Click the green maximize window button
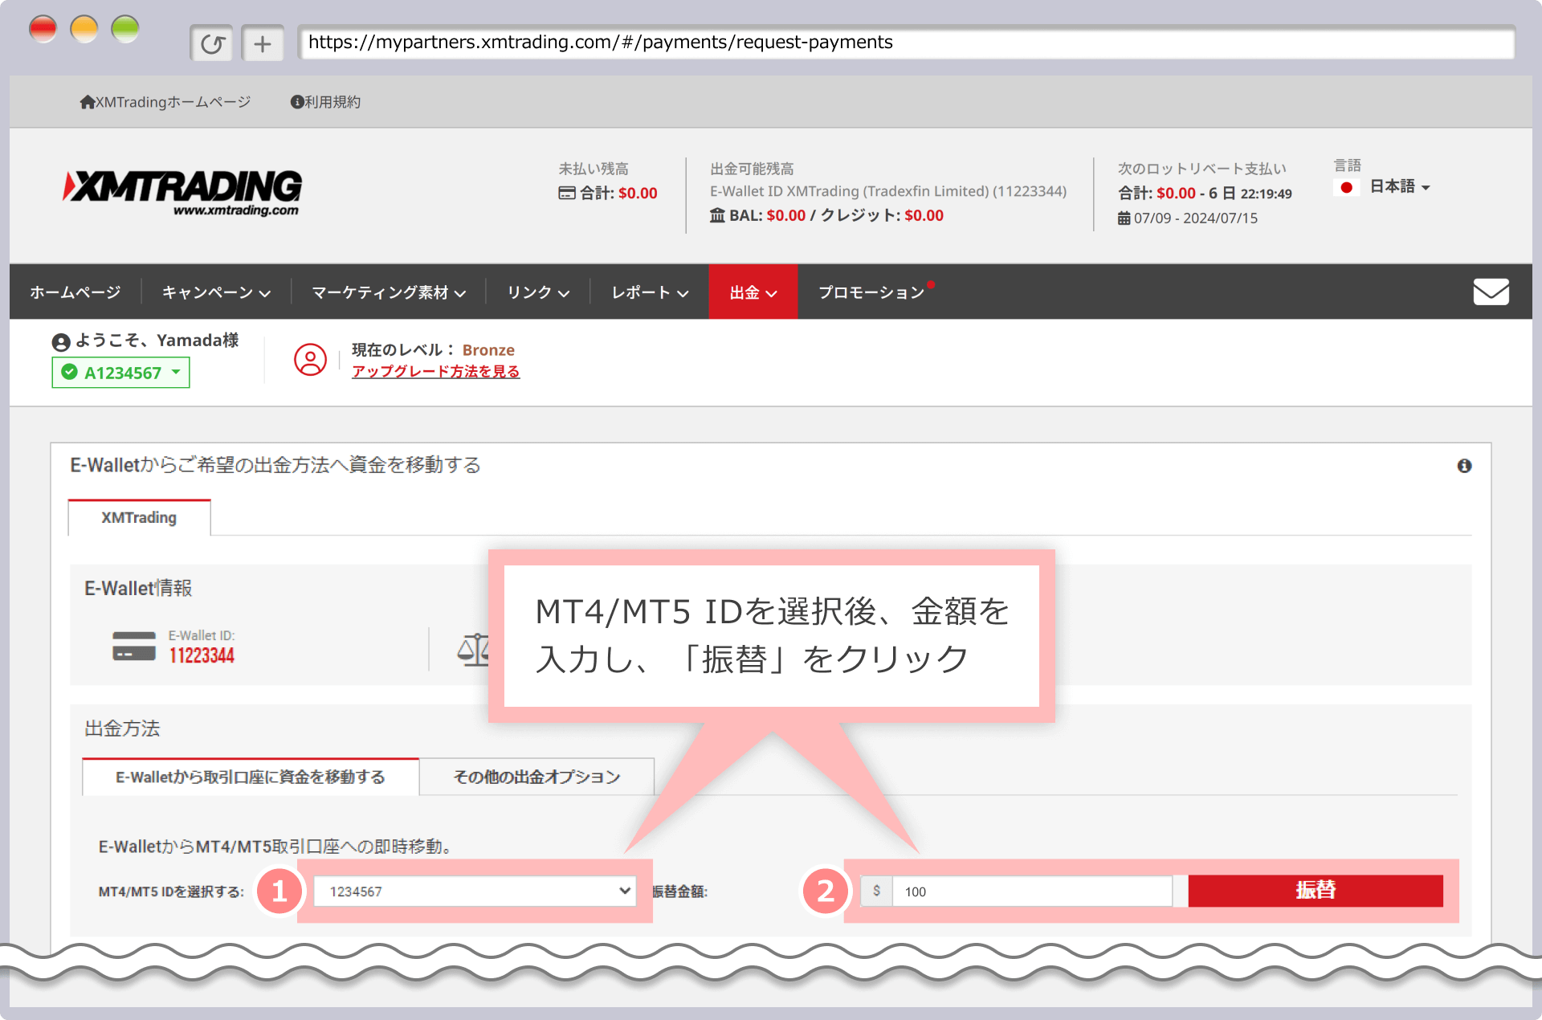 point(125,30)
